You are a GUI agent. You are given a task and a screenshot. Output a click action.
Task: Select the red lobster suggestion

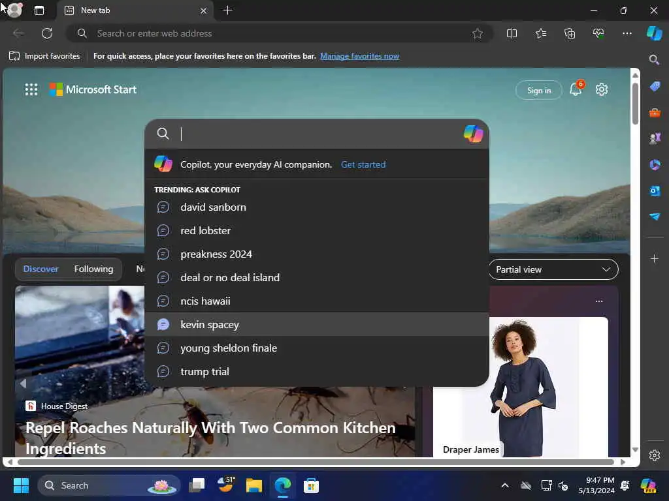click(317, 230)
